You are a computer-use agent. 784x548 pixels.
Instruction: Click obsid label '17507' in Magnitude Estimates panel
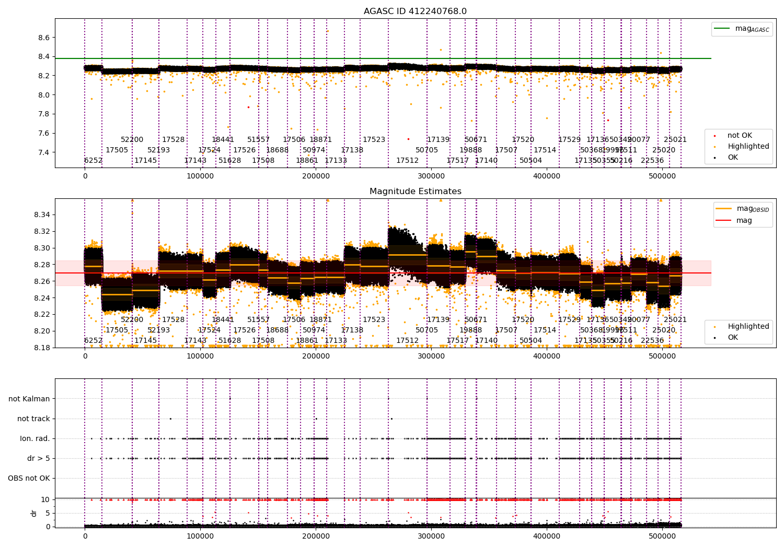point(506,330)
